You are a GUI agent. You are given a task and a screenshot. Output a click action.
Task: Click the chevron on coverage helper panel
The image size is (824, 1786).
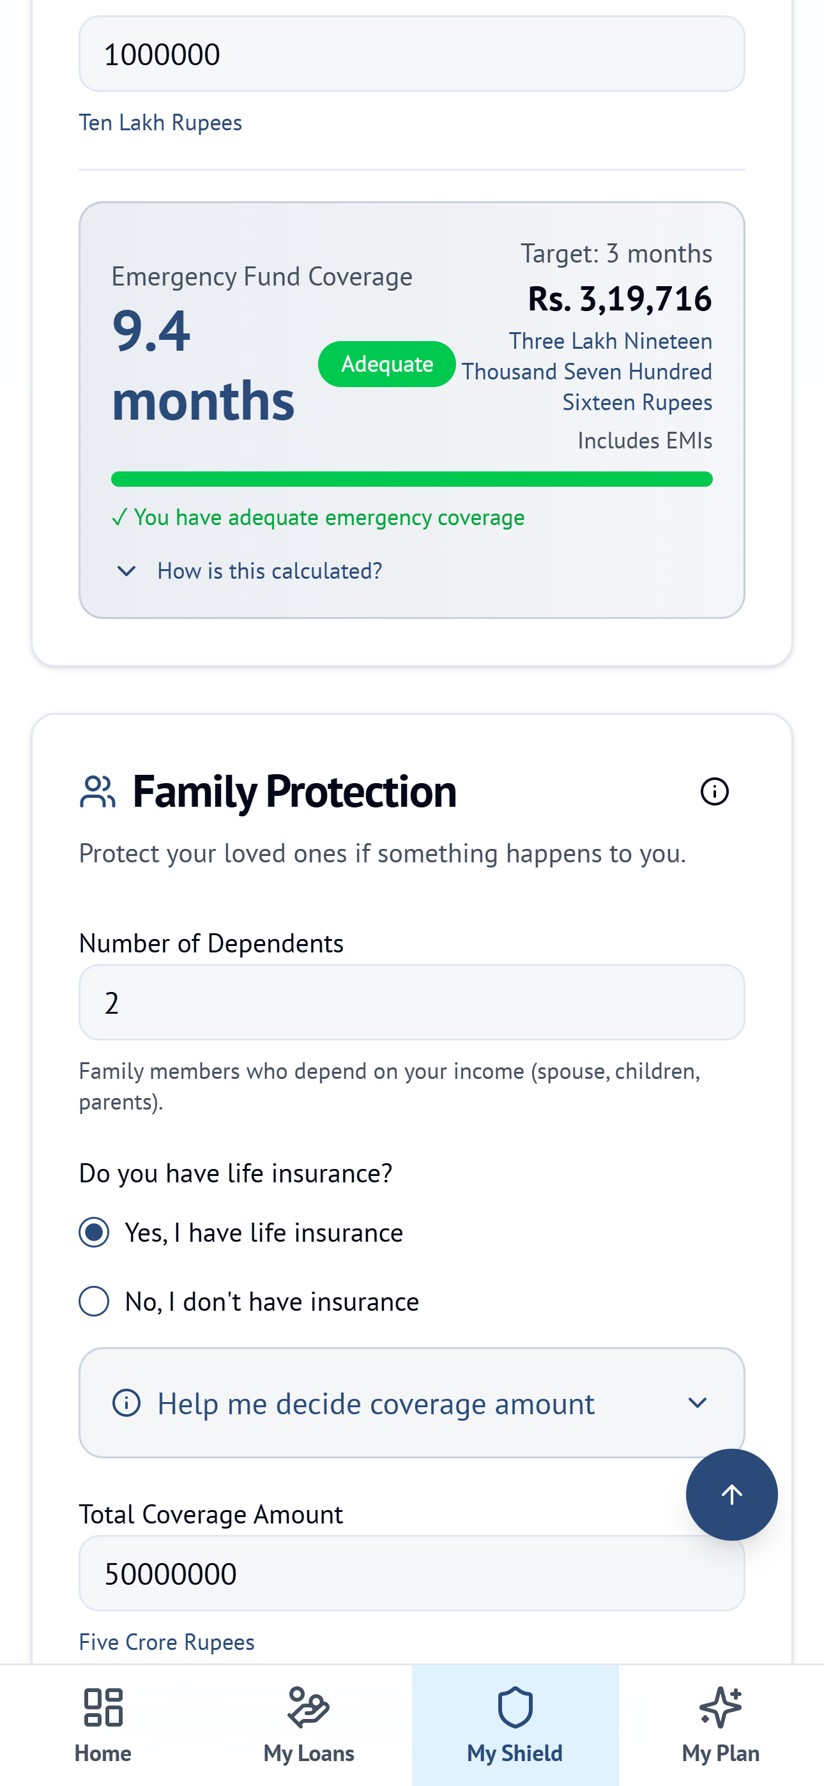tap(698, 1403)
